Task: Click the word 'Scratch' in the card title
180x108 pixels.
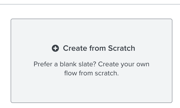Action: pyautogui.click(x=122, y=48)
